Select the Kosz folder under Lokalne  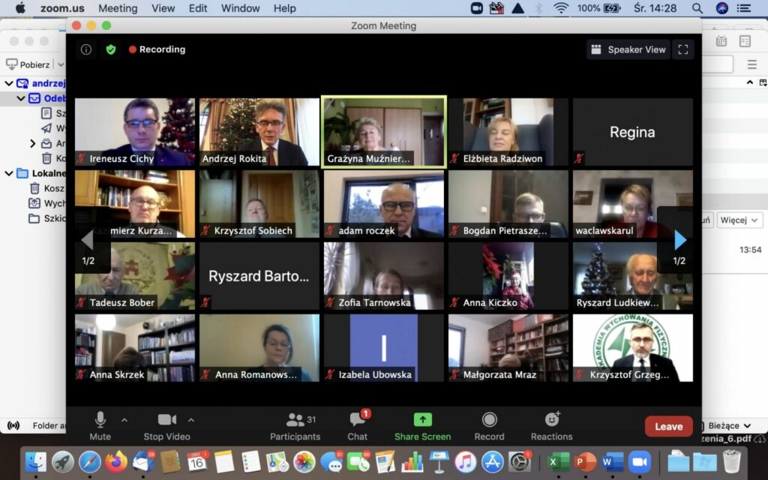tap(46, 188)
